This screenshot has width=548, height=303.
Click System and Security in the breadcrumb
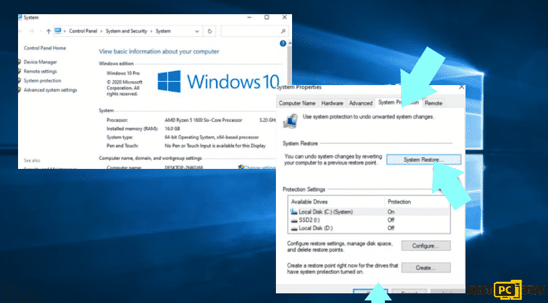coord(126,31)
